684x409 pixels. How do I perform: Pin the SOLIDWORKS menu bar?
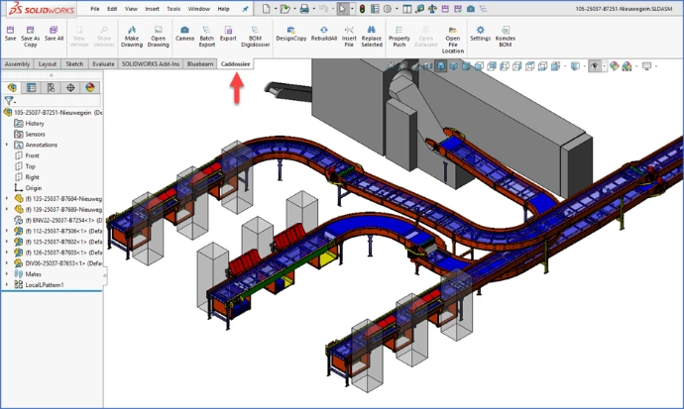click(246, 8)
